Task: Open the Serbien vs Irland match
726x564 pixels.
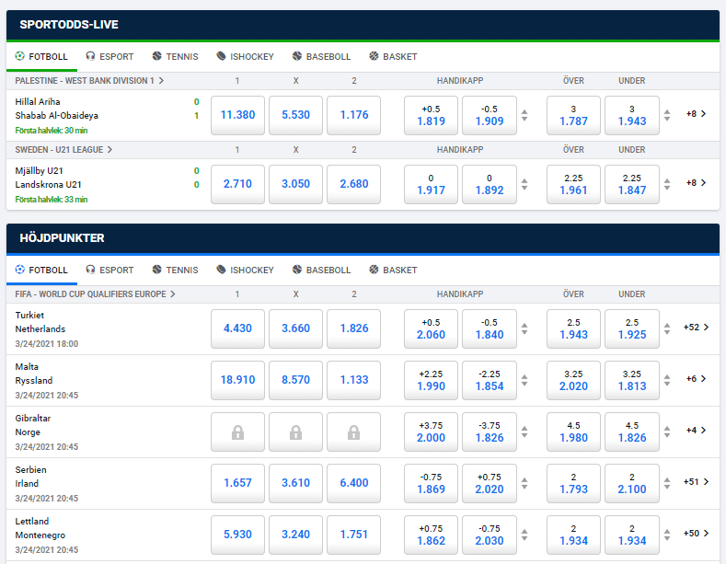Action: coord(31,477)
